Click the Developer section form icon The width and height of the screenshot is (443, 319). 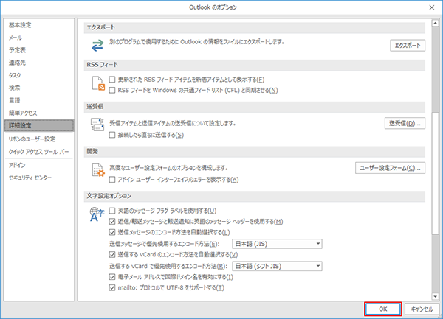pyautogui.click(x=96, y=169)
